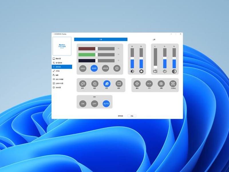
Task: Open sidebar item just below the monitor-icon item
Action: coord(62,63)
